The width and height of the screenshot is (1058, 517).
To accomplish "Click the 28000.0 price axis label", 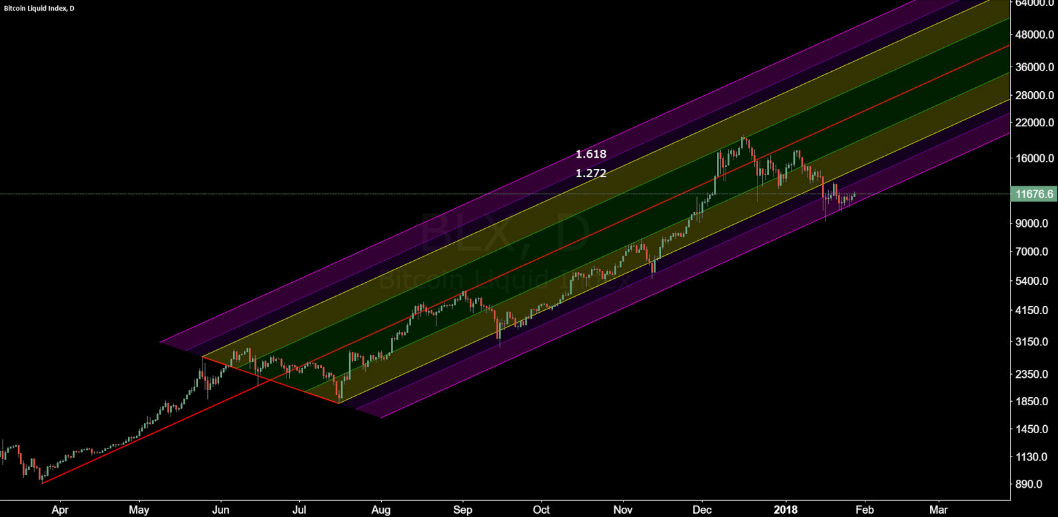I will tap(1035, 95).
